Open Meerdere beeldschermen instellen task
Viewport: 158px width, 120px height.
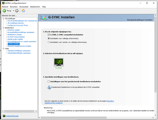[19, 46]
